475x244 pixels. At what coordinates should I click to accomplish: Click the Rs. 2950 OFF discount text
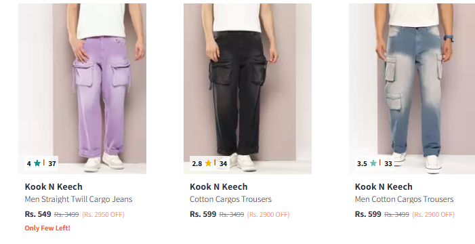[x=103, y=215]
